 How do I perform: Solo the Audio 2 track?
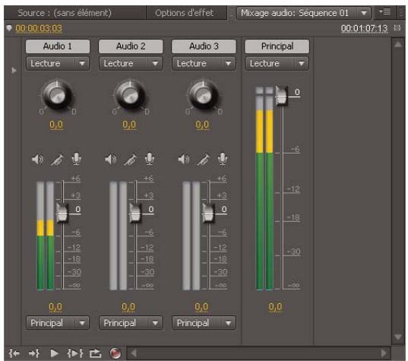[x=130, y=160]
